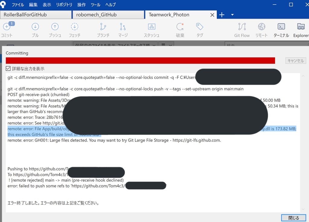Open Explorer from the toolbar
Viewport: 309px width, 222px height.
pyautogui.click(x=301, y=30)
